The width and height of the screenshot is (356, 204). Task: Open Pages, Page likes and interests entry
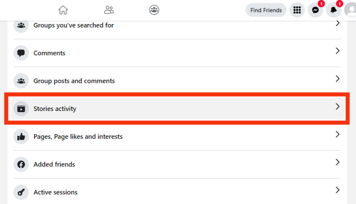(177, 137)
